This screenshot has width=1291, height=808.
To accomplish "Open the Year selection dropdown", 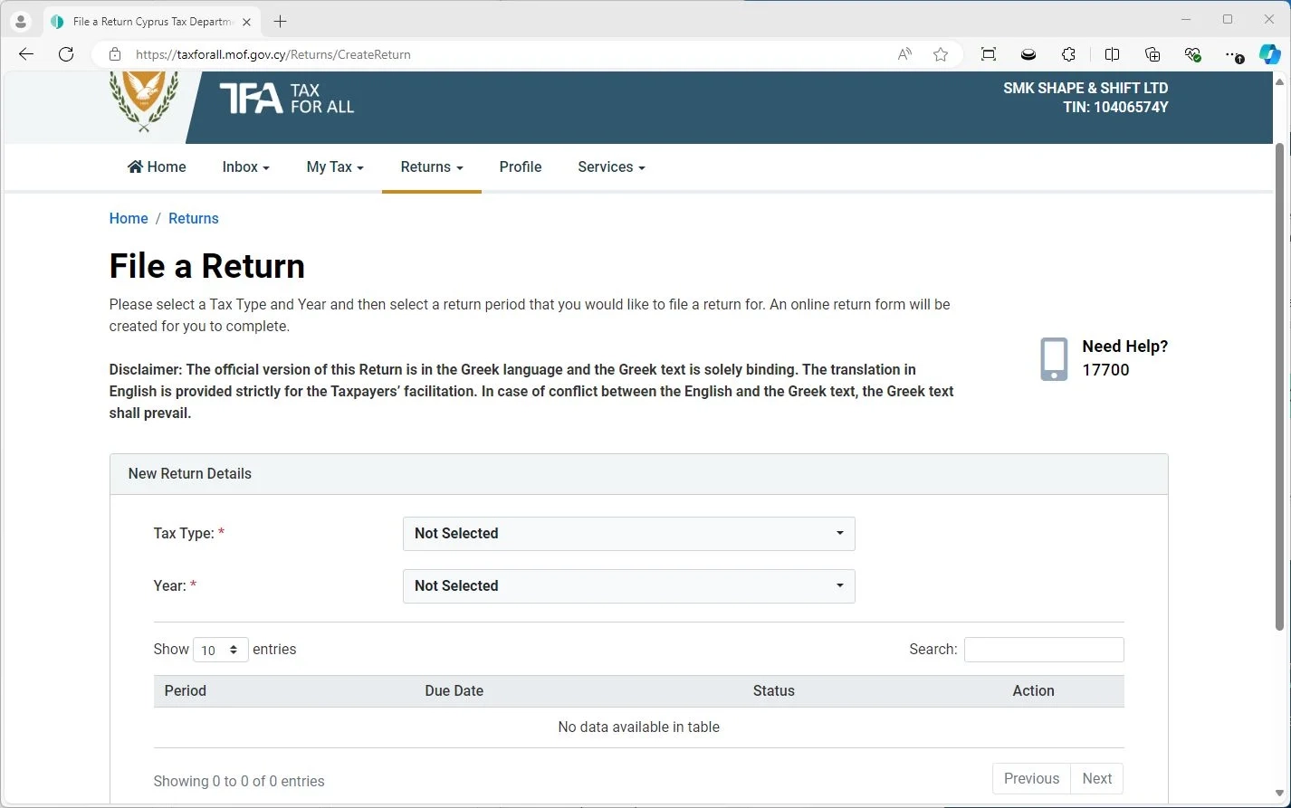I will [628, 586].
